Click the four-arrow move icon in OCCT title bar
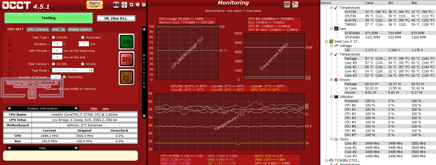This screenshot has height=165, width=436. 124,5
